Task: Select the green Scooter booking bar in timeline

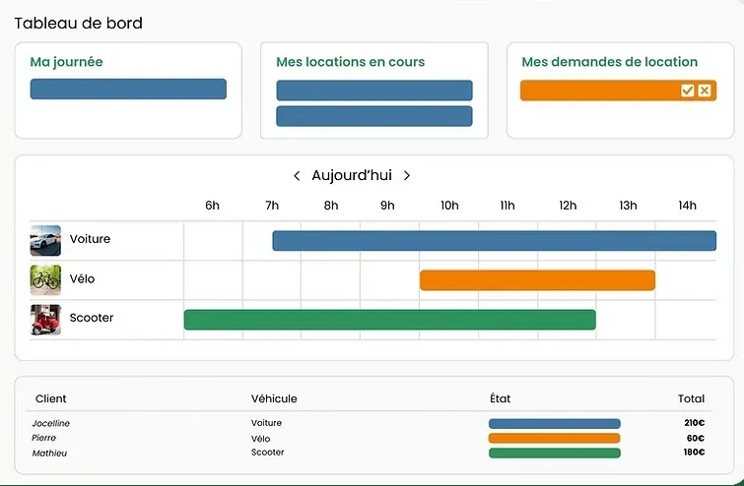Action: (390, 320)
